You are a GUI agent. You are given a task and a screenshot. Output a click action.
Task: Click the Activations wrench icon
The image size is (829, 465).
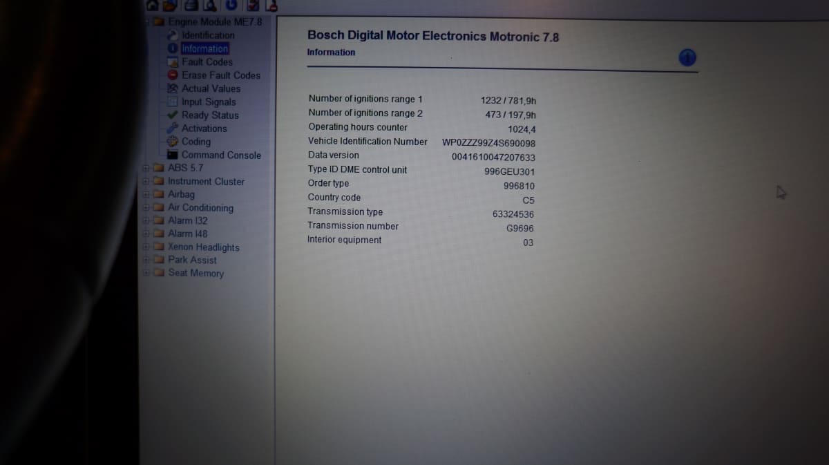(x=173, y=129)
